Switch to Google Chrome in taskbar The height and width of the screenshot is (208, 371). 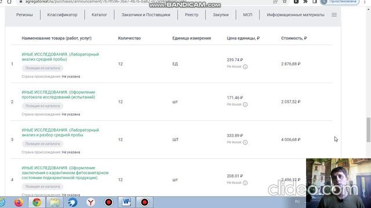[37, 202]
